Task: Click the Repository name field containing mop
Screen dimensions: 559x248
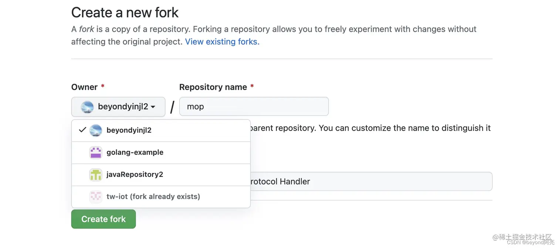Action: tap(254, 106)
